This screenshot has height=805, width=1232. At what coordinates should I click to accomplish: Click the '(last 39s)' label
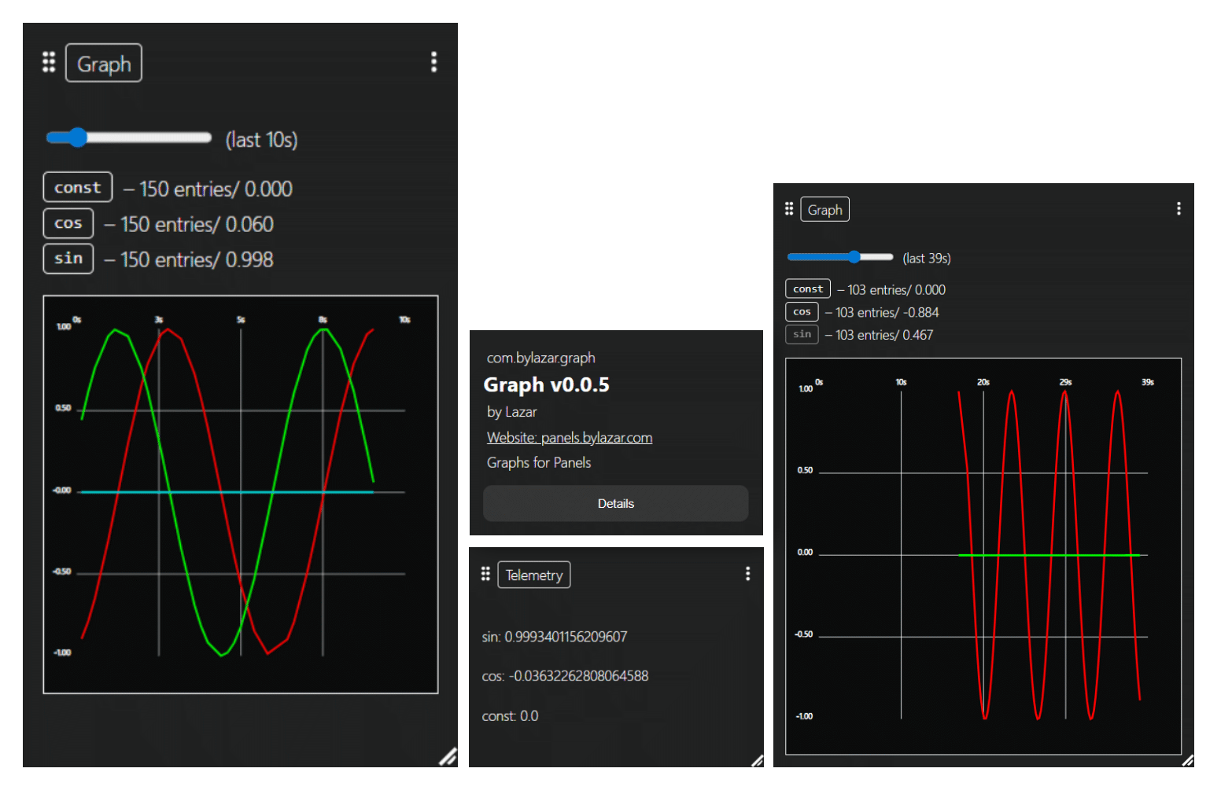point(927,258)
